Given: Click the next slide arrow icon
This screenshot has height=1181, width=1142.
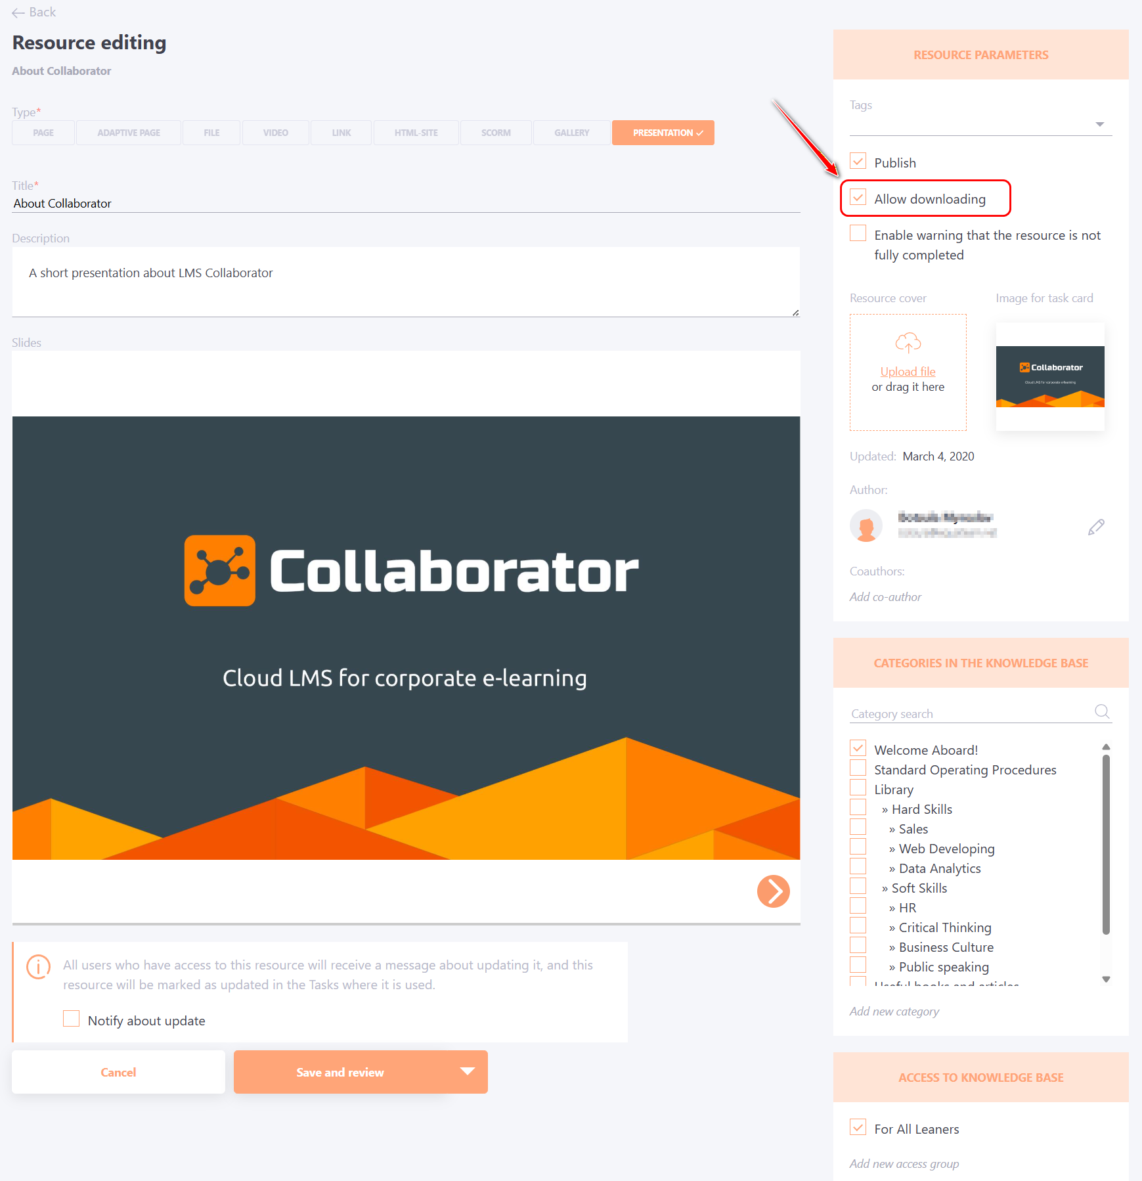Looking at the screenshot, I should click(x=773, y=891).
